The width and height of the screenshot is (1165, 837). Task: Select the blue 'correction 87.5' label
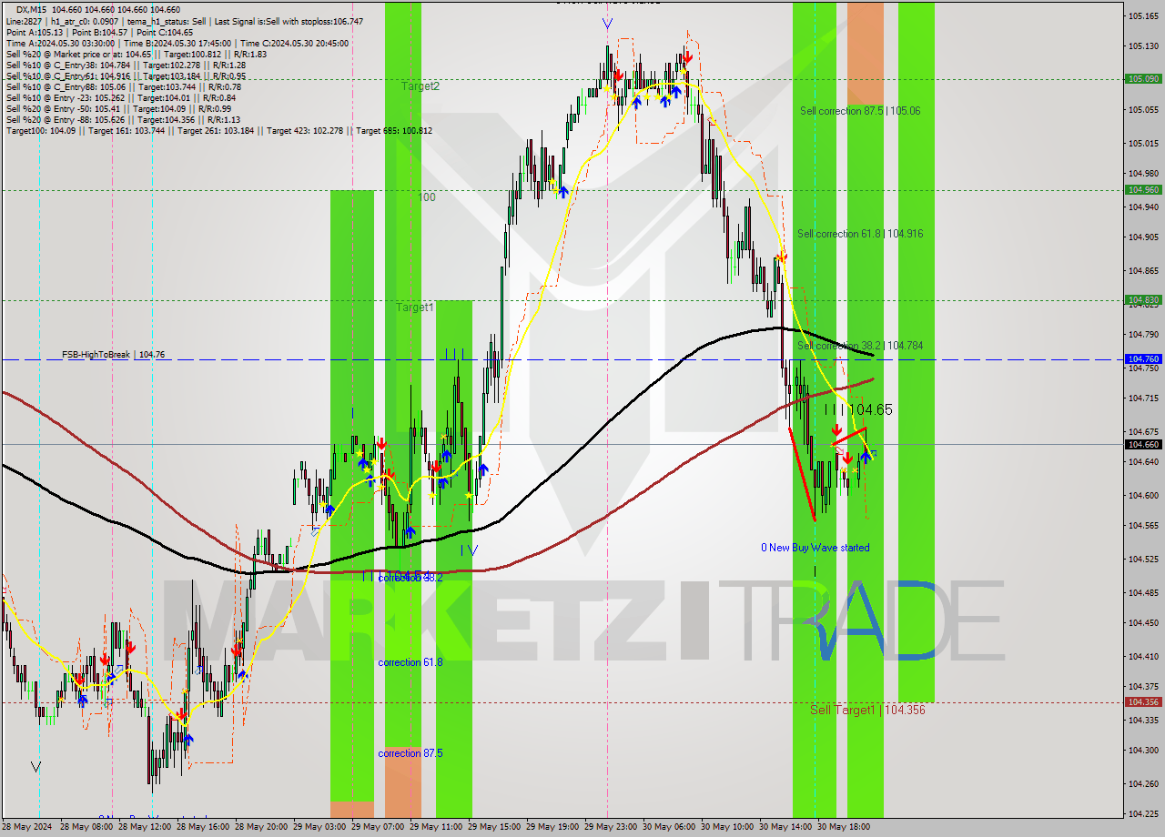tap(410, 753)
